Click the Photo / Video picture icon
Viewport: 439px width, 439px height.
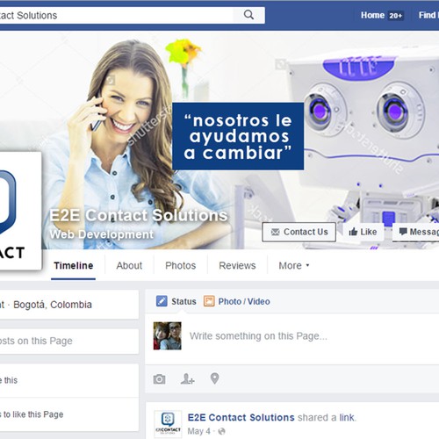[x=209, y=301]
